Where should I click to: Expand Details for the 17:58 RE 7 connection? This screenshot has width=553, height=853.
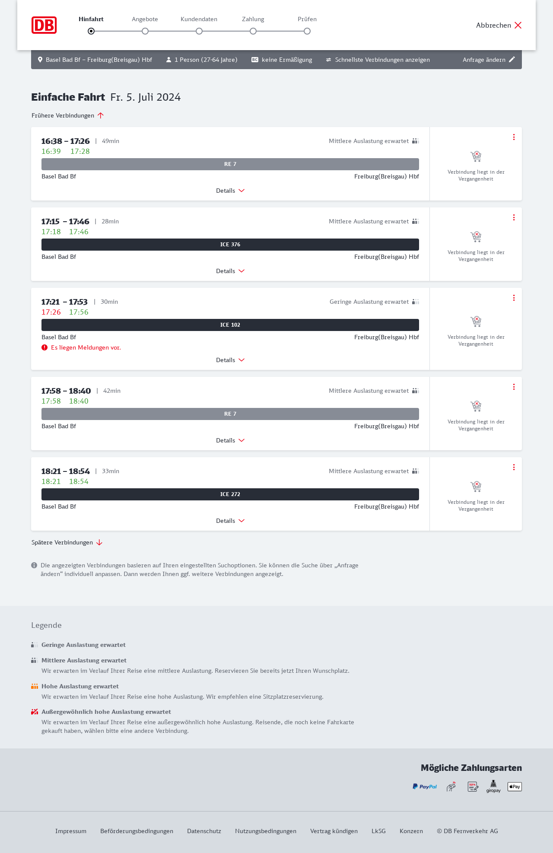(x=230, y=440)
